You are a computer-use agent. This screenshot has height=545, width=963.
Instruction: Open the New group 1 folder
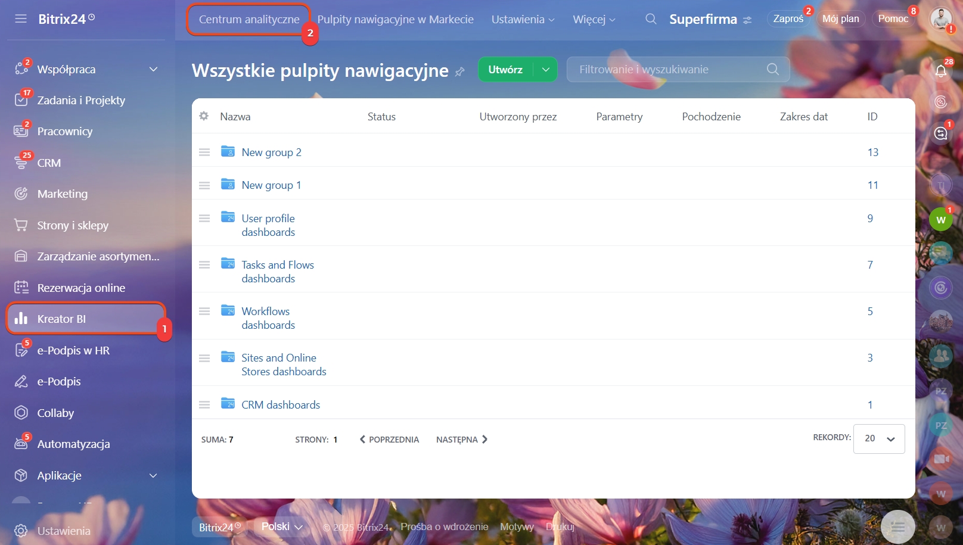(271, 185)
